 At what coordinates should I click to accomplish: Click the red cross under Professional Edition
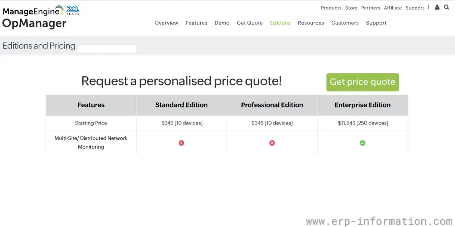pyautogui.click(x=272, y=143)
